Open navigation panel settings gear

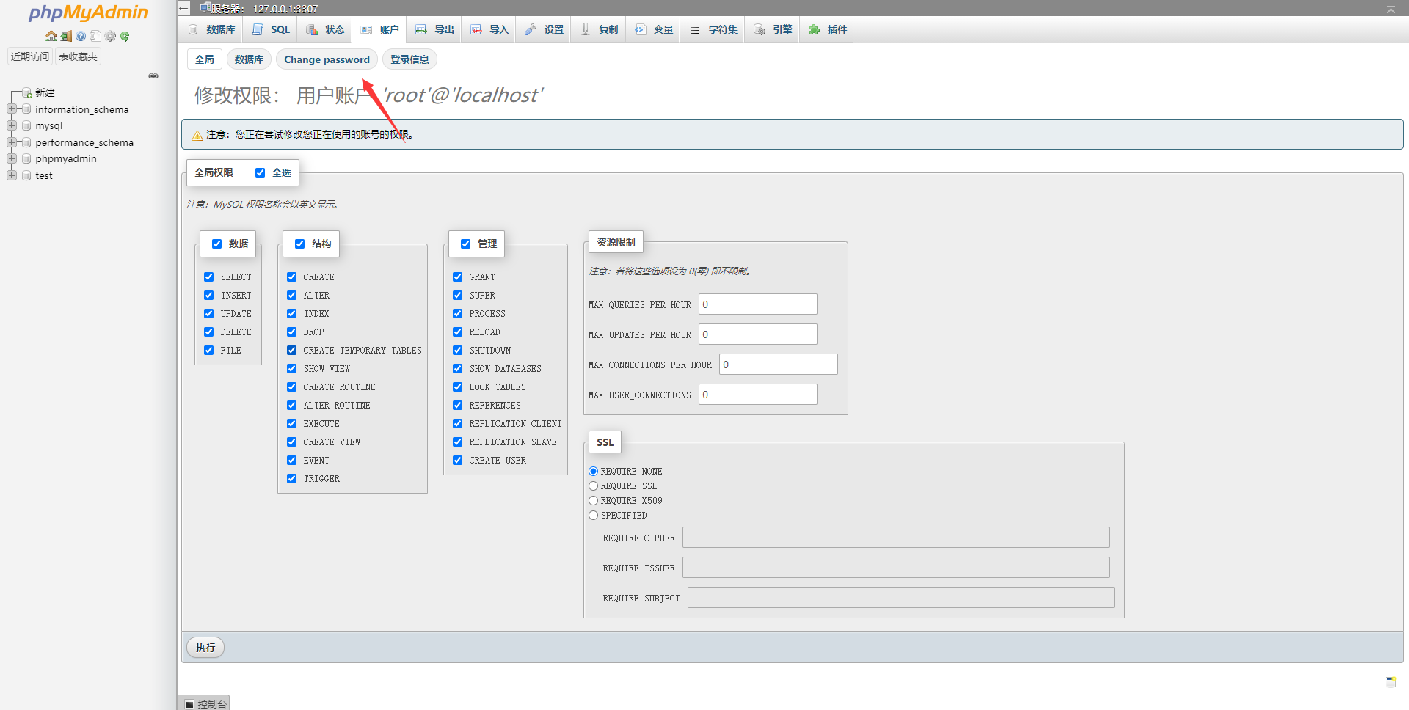pyautogui.click(x=110, y=36)
